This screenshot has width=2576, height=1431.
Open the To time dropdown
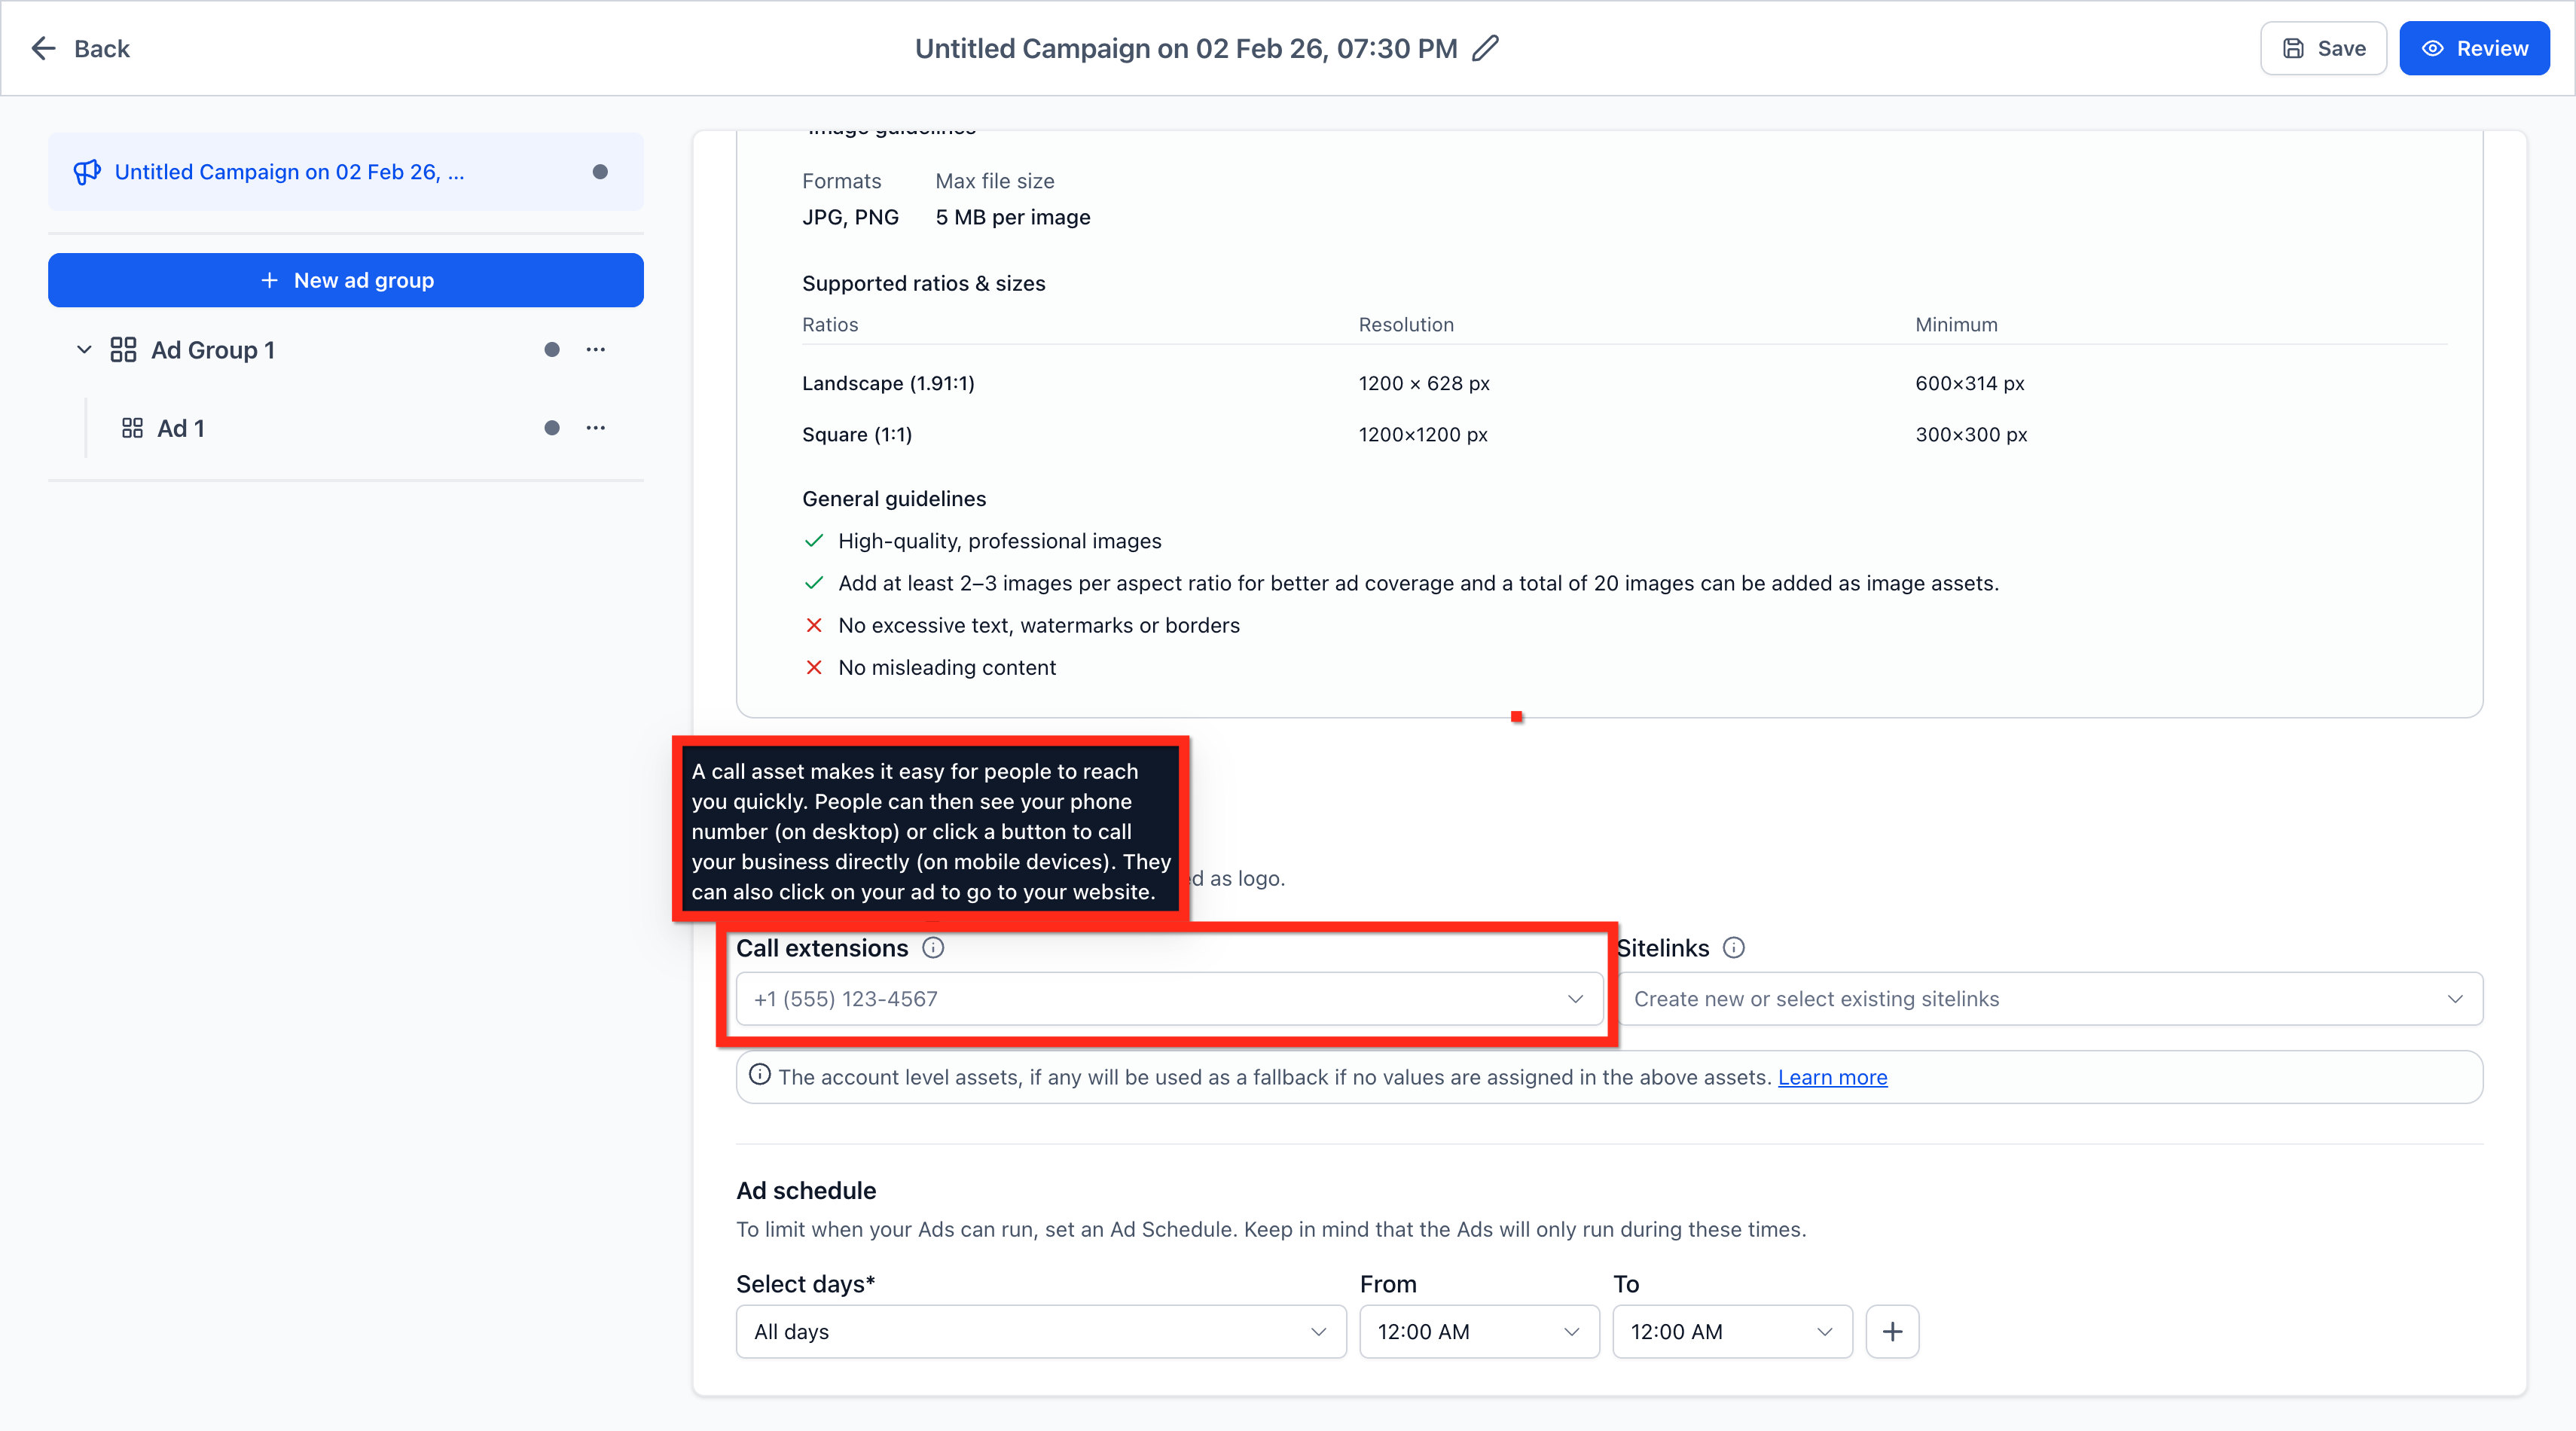(1731, 1331)
